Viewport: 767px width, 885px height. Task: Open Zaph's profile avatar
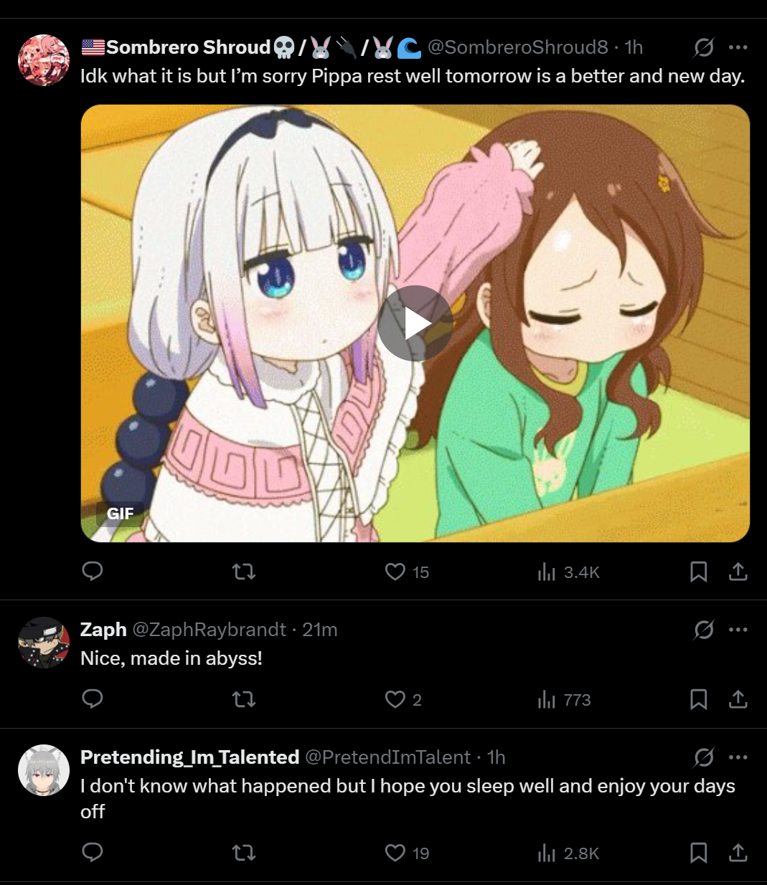(x=44, y=643)
